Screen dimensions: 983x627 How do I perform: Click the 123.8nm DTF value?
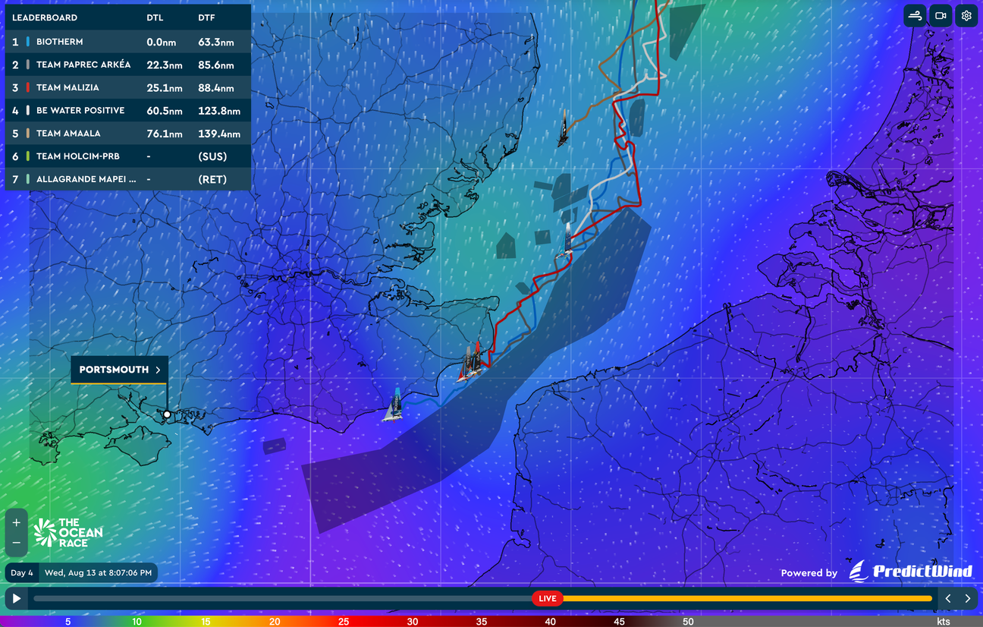[x=219, y=111]
